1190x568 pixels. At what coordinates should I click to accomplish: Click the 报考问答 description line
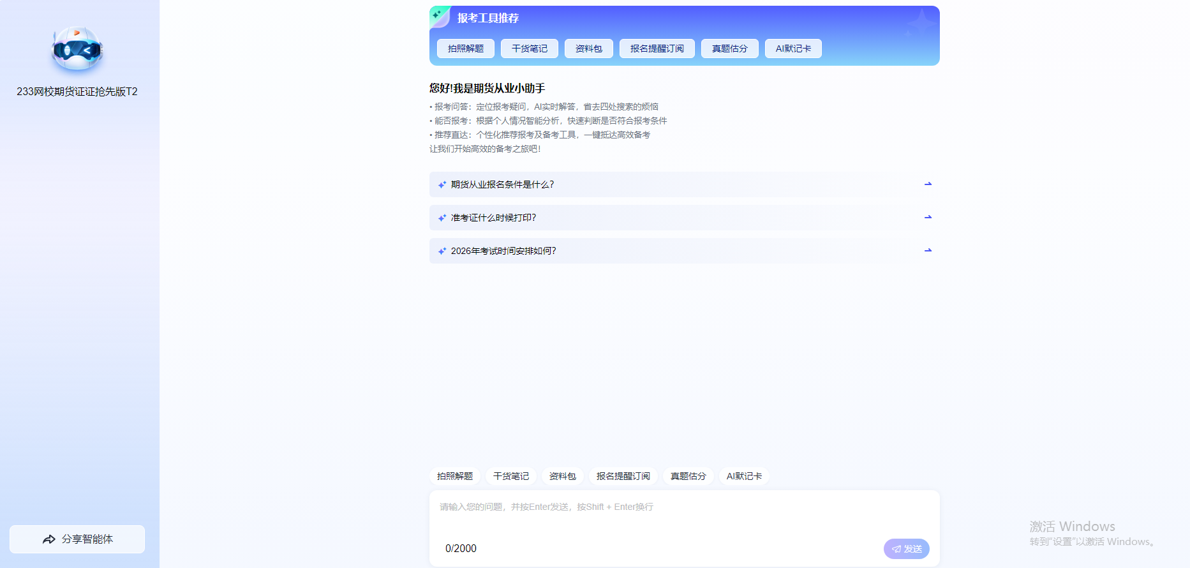coord(544,107)
